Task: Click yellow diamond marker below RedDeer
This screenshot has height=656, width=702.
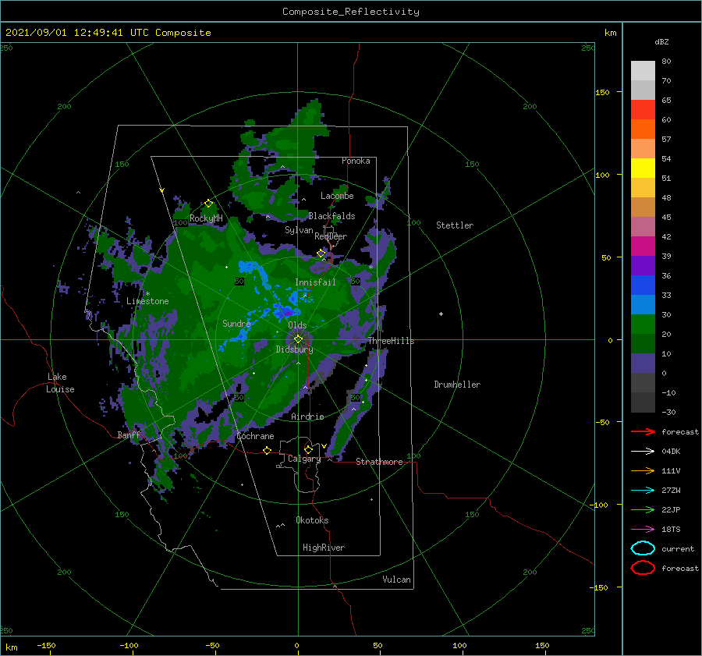Action: point(321,254)
